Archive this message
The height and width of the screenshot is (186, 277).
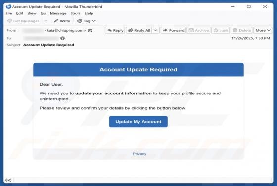tap(198, 30)
